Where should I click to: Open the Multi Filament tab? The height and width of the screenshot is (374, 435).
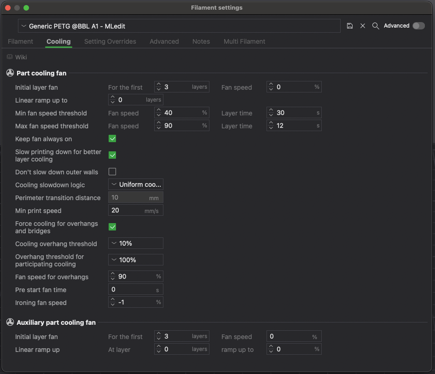coord(244,41)
